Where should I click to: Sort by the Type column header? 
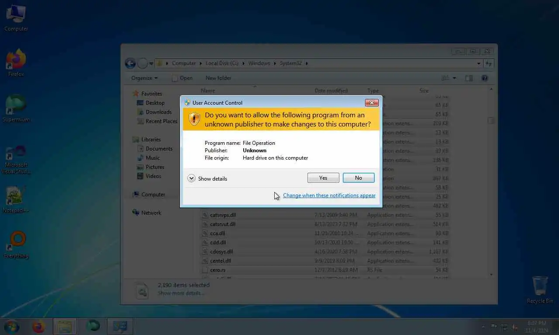coord(373,91)
